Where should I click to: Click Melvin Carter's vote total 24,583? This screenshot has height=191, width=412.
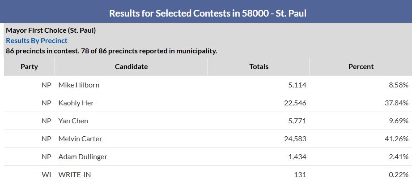click(x=295, y=139)
